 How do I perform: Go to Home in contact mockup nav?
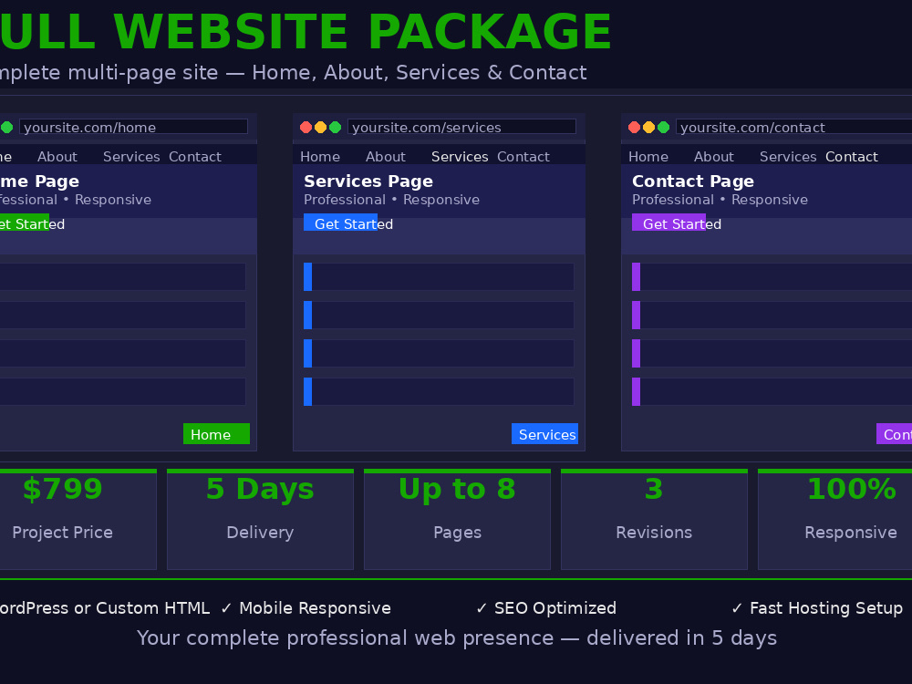(648, 157)
